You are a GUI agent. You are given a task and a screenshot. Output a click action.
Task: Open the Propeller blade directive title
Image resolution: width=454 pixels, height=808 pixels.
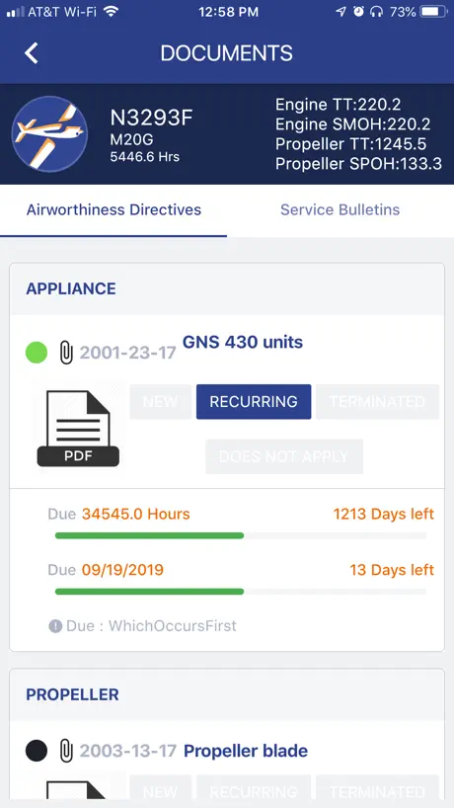click(246, 751)
